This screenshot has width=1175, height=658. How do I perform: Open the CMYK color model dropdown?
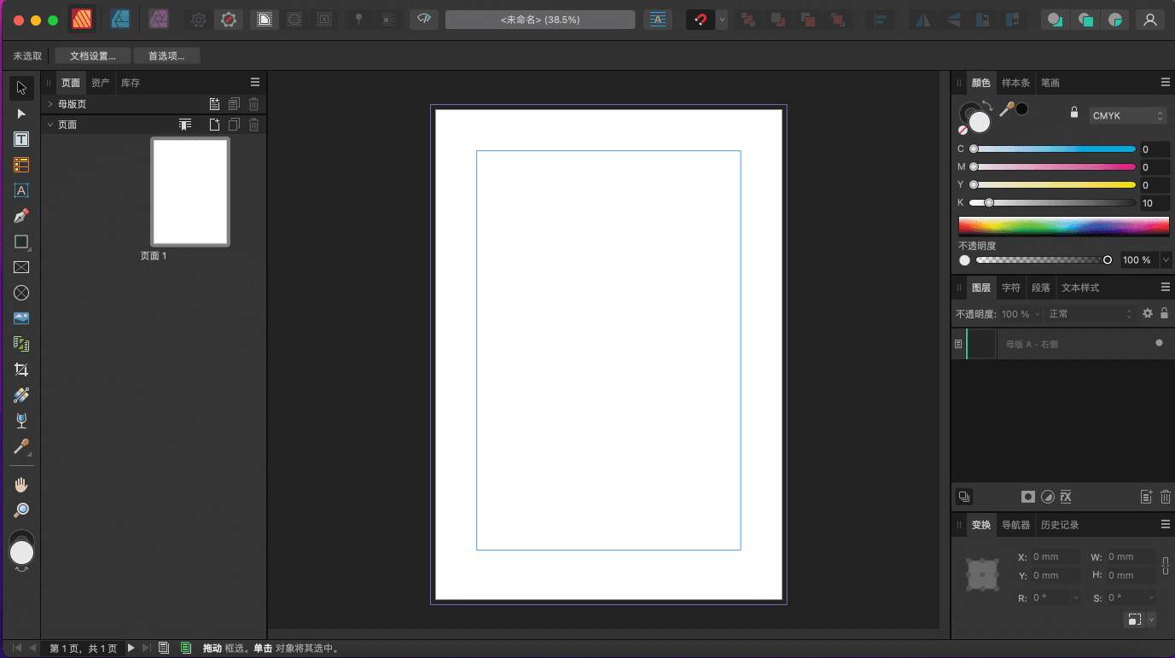click(1127, 115)
